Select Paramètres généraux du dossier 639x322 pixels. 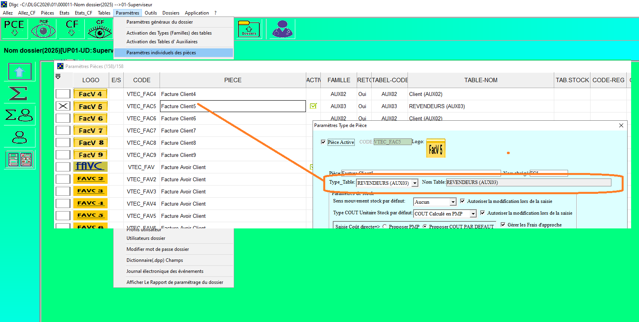click(x=160, y=22)
